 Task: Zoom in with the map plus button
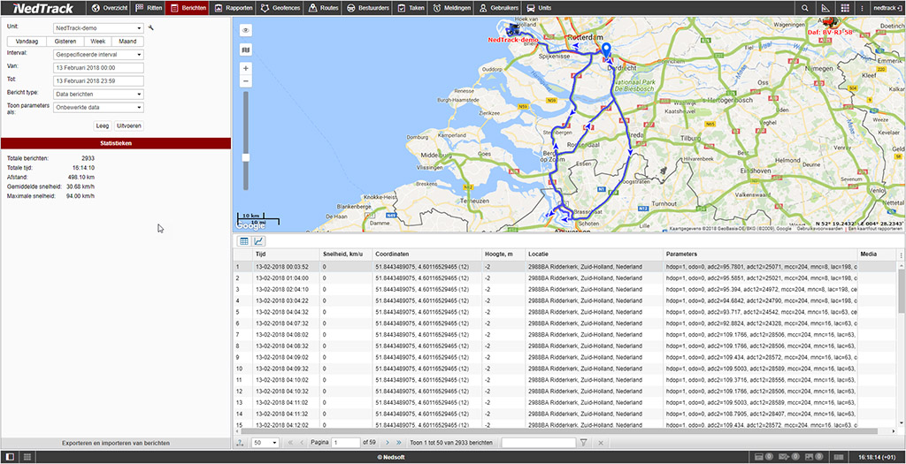point(246,68)
